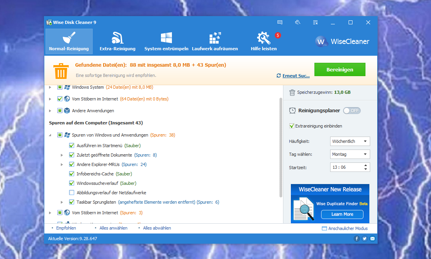Click the Windows System flag icon
This screenshot has width=431, height=259.
(67, 87)
